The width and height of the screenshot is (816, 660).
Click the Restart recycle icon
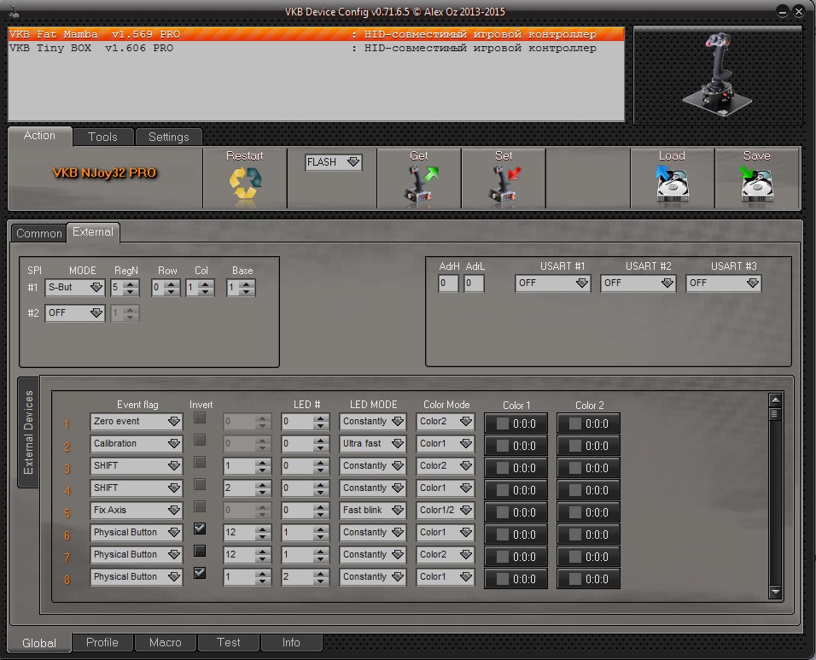coord(245,184)
